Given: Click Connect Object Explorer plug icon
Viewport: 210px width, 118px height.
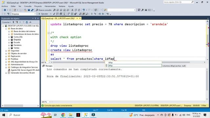Looking at the screenshot, I should tap(13, 22).
